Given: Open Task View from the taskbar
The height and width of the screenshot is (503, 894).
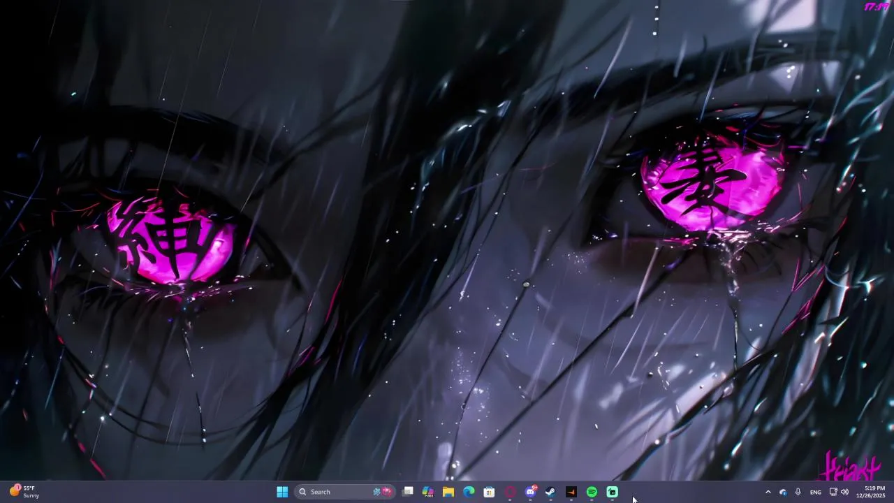Looking at the screenshot, I should pyautogui.click(x=408, y=492).
